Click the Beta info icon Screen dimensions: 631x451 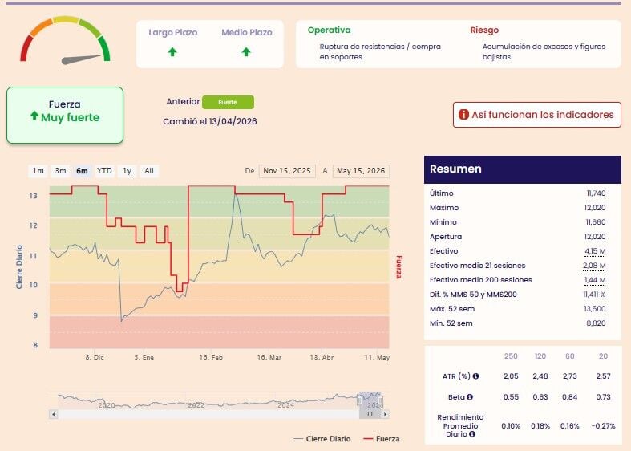[470, 397]
